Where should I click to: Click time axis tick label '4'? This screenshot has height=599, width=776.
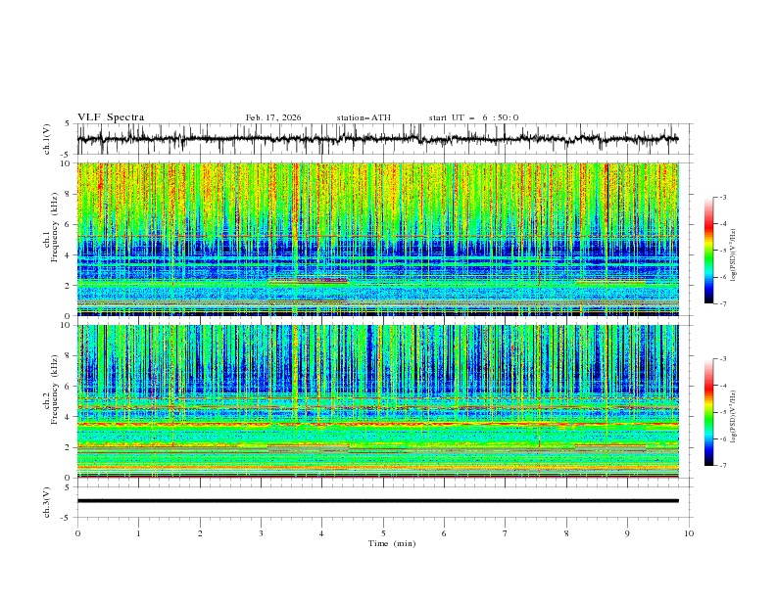pos(321,533)
